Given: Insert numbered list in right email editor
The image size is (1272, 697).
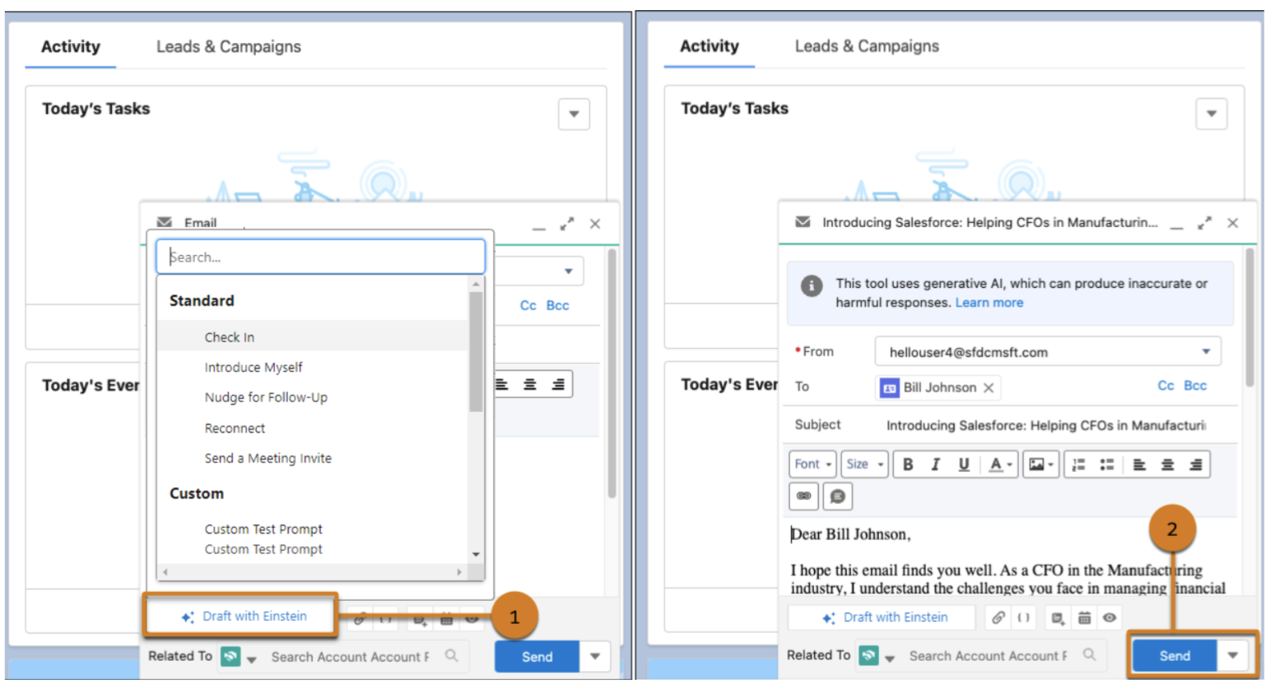Looking at the screenshot, I should (x=1079, y=464).
